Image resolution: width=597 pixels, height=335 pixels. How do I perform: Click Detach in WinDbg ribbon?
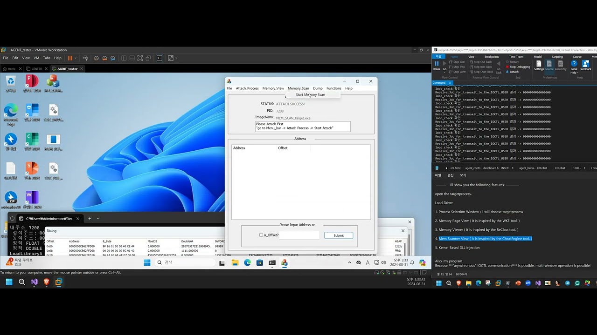pos(513,72)
